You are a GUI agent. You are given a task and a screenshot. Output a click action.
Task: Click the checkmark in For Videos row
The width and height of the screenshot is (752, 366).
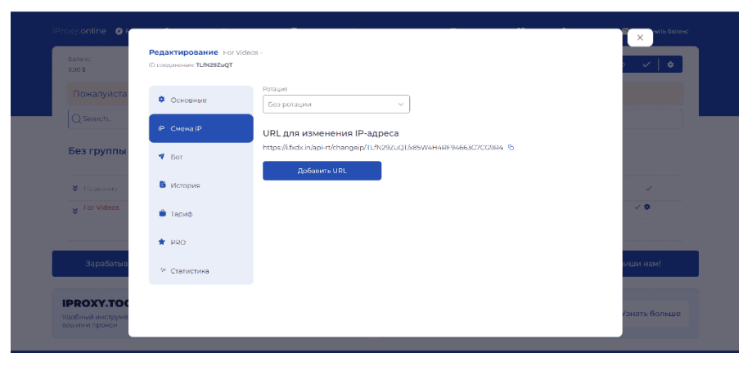637,207
